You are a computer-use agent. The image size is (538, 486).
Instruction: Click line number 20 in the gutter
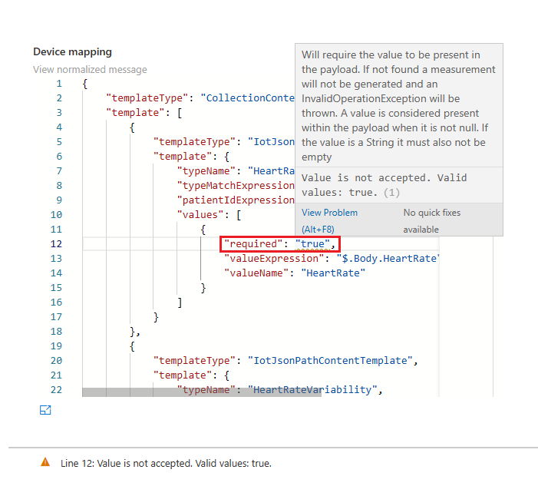click(x=56, y=360)
